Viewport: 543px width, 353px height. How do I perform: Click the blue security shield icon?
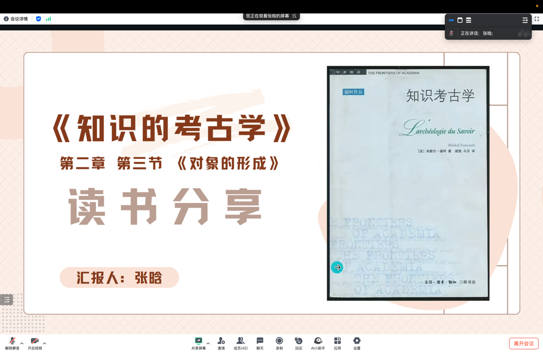[38, 19]
